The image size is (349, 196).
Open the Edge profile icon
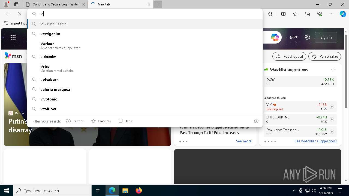pos(6,4)
